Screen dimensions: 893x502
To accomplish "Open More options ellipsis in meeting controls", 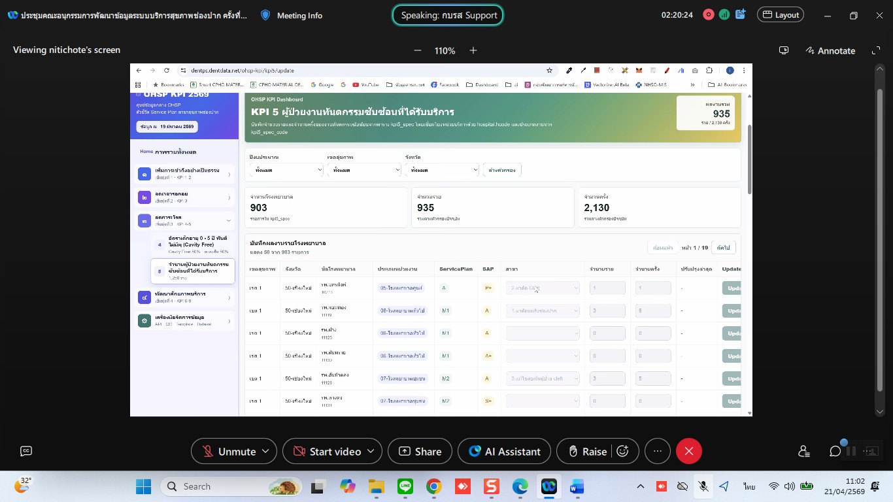I will pyautogui.click(x=658, y=451).
